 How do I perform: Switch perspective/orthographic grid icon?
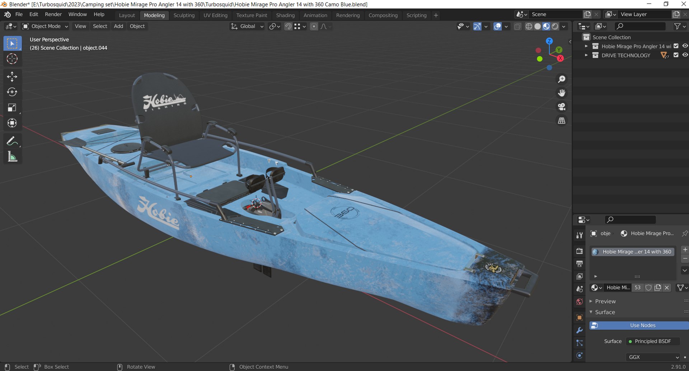[x=562, y=121]
